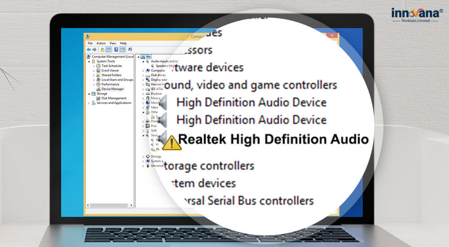Screen dimensions: 449x247
Task: Click the Forward arrow in the toolbar
Action: coord(94,49)
